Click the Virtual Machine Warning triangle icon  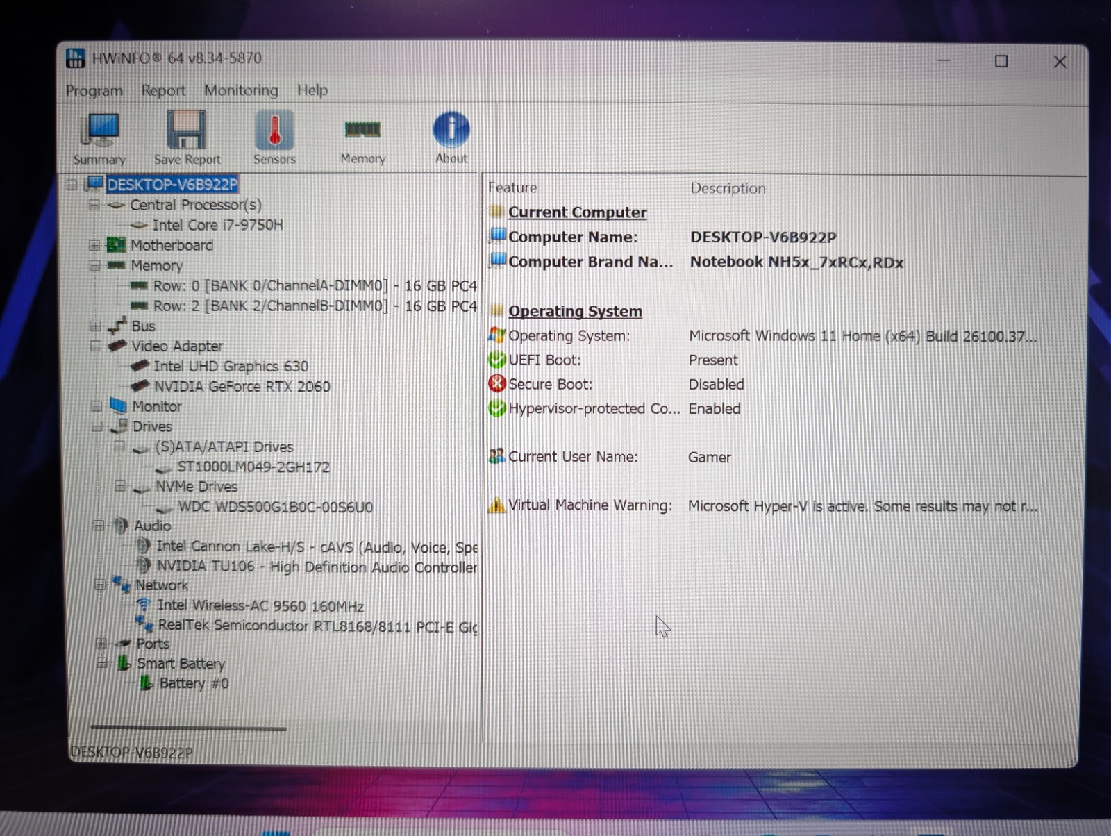click(x=496, y=505)
